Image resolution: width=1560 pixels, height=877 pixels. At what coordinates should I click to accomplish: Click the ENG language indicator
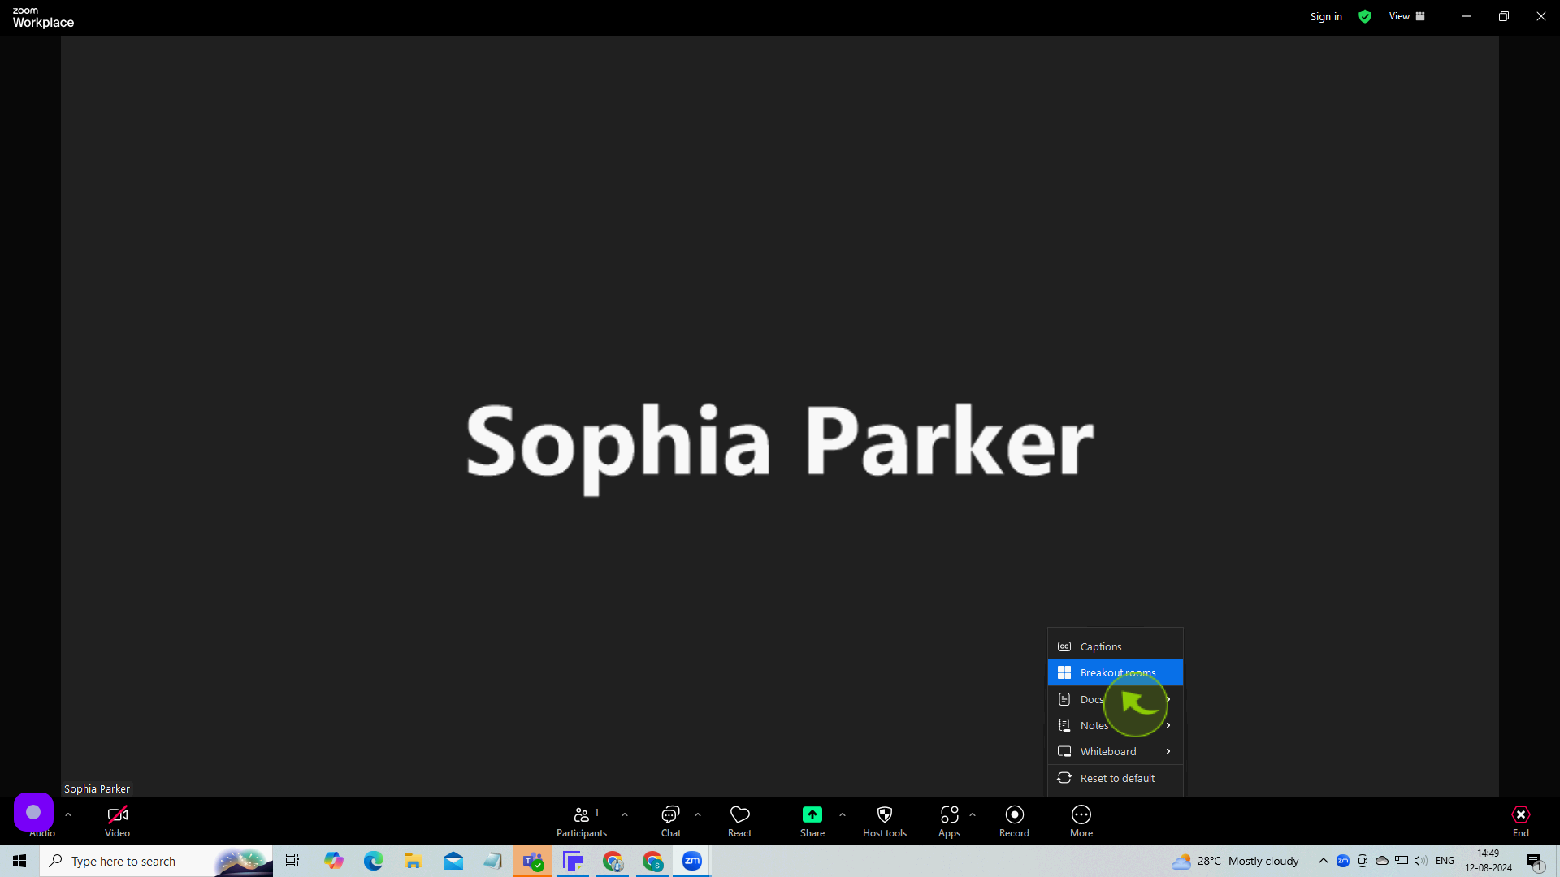tap(1445, 861)
